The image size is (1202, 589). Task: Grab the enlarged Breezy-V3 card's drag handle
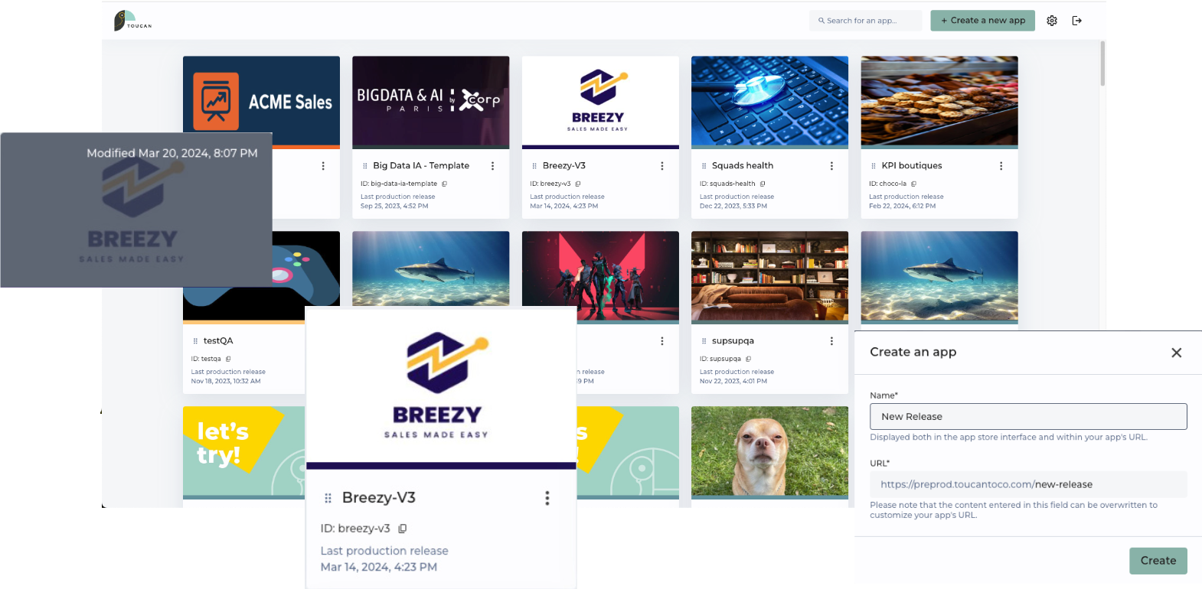[328, 498]
